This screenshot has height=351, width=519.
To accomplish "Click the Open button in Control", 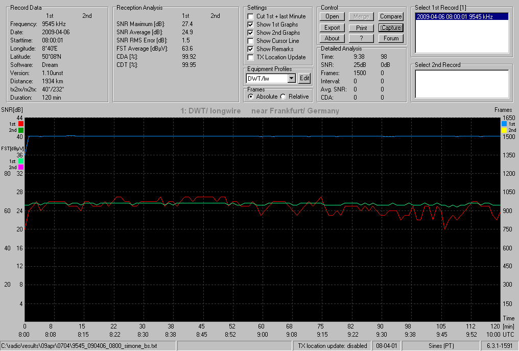I will click(x=332, y=16).
